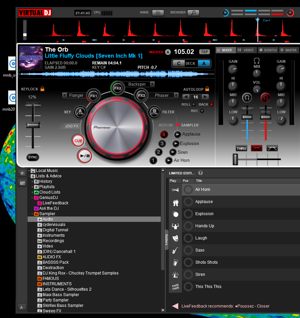The width and height of the screenshot is (300, 318).
Task: Switch to the VIDEO tab
Action: [x=247, y=50]
